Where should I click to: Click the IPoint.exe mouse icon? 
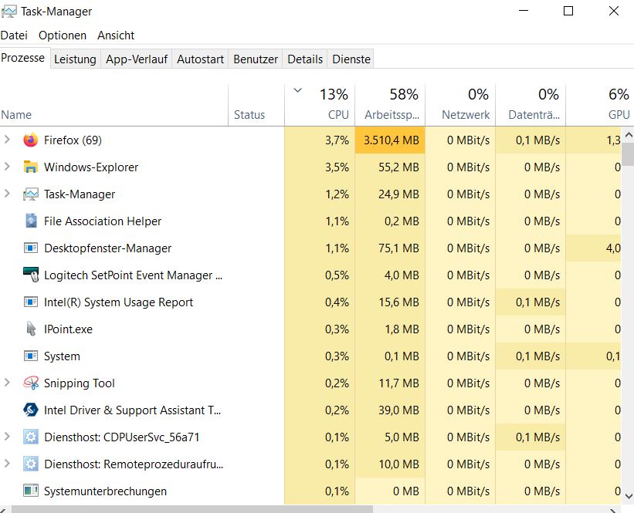click(x=31, y=329)
